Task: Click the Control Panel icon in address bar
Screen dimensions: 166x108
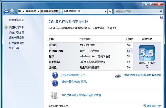Action: pyautogui.click(x=20, y=11)
